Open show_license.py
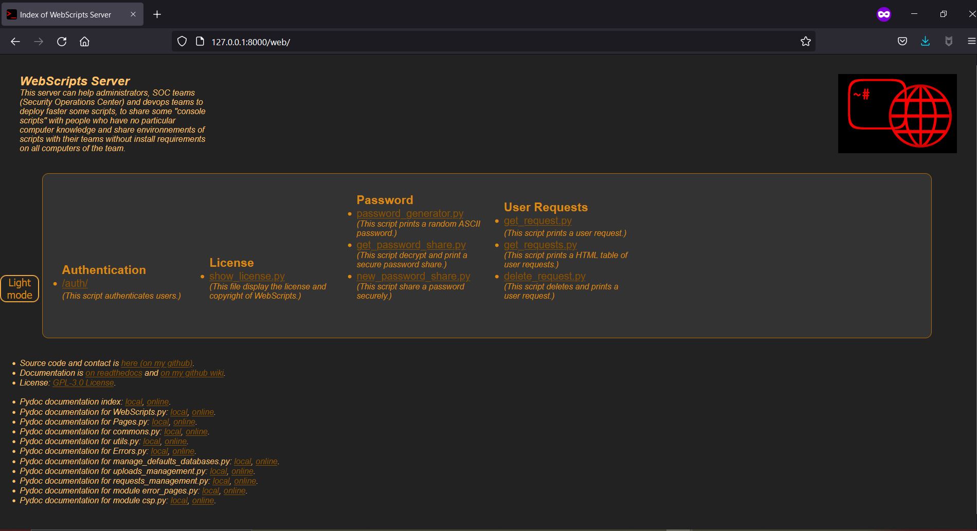Image resolution: width=977 pixels, height=531 pixels. coord(247,276)
